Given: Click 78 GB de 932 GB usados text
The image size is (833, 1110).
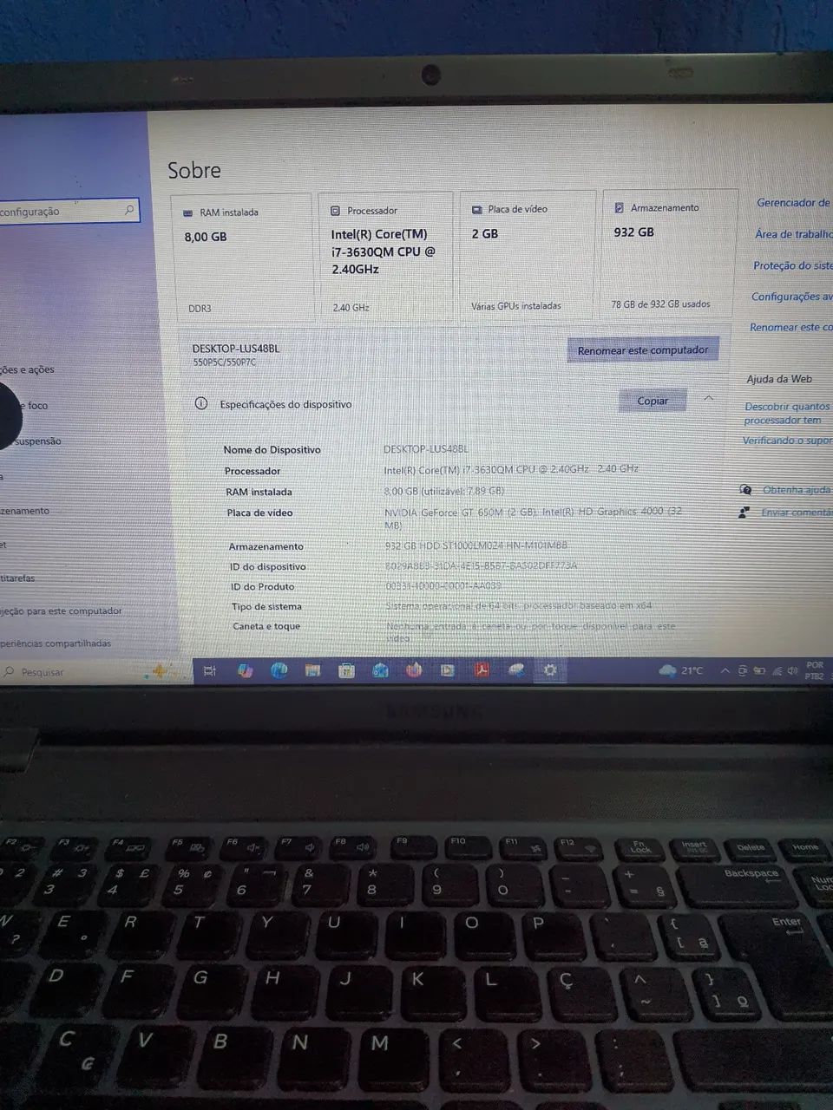Looking at the screenshot, I should (660, 304).
